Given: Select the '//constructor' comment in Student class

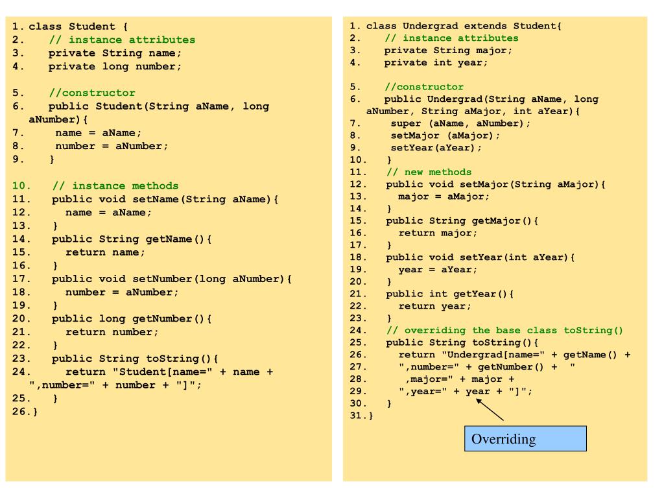Looking at the screenshot, I should pos(92,93).
